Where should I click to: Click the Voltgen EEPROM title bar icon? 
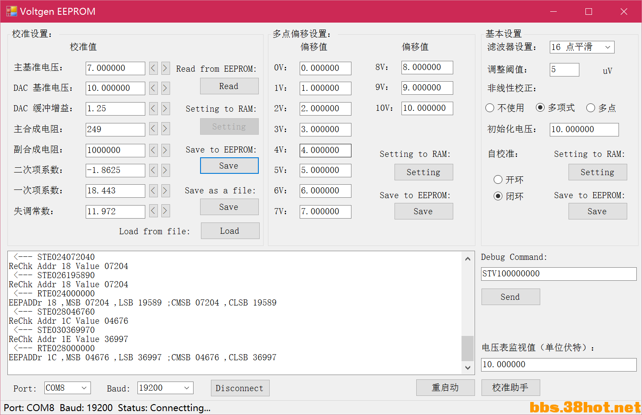tap(12, 11)
